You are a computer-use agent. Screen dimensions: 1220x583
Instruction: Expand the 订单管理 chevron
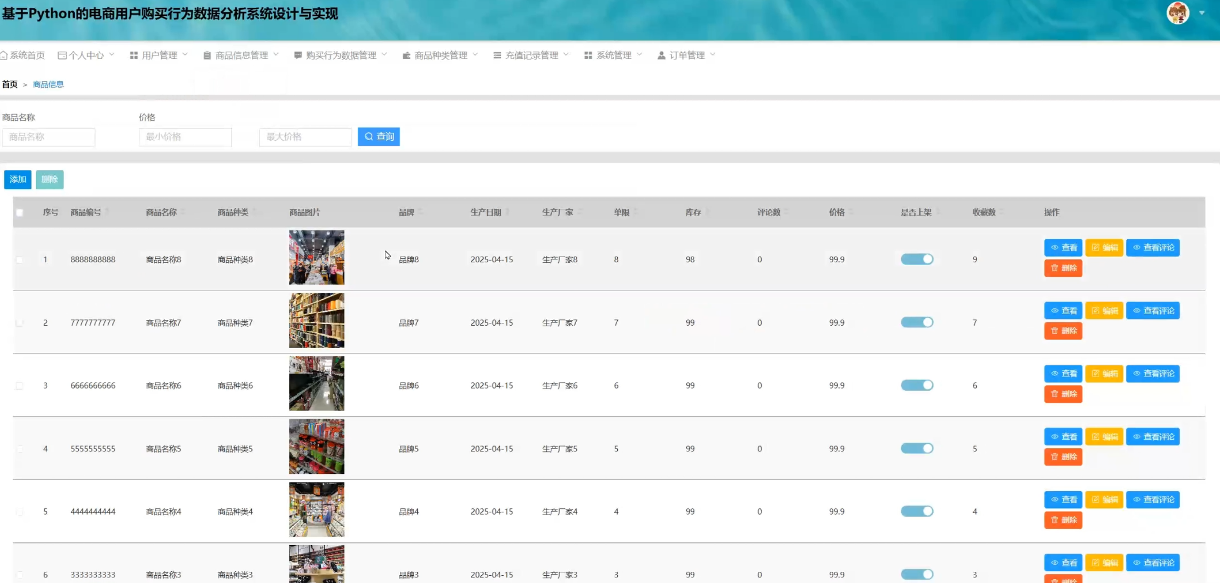click(x=712, y=54)
